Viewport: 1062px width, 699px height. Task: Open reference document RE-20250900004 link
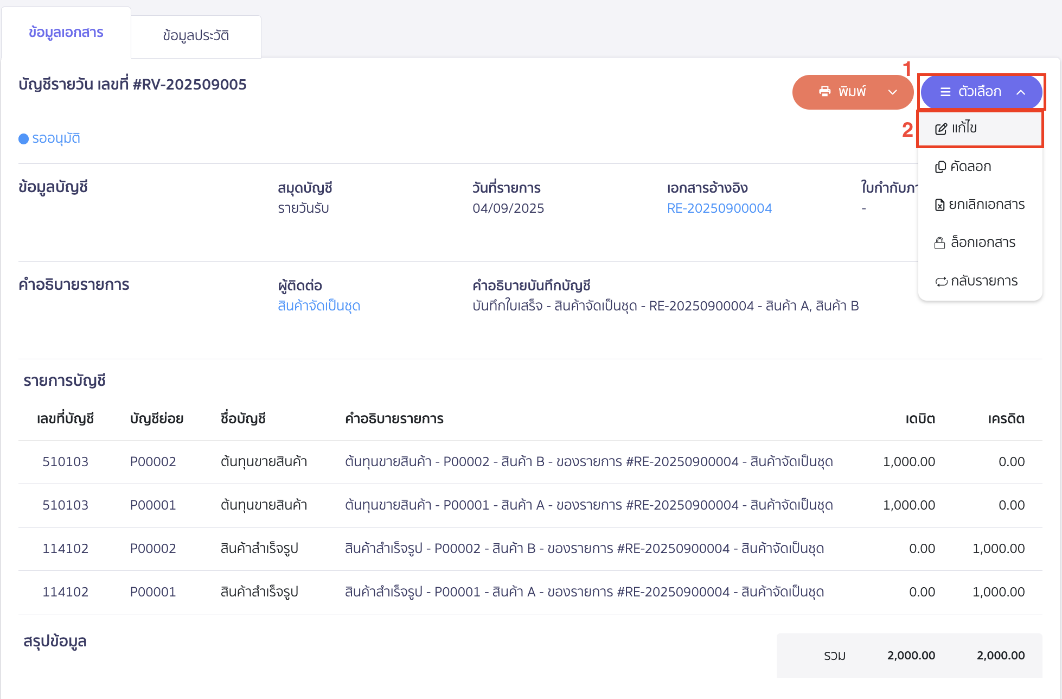pos(719,208)
